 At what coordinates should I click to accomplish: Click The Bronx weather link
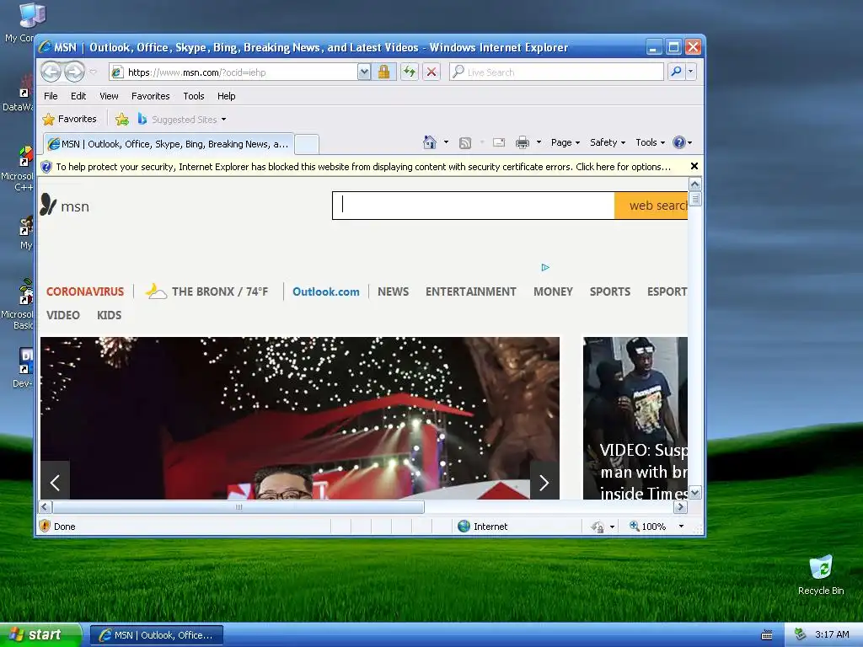pyautogui.click(x=206, y=291)
